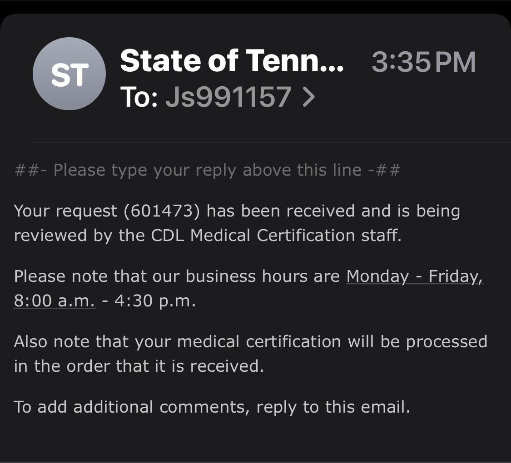This screenshot has height=463, width=511.
Task: Tap the 3:35 PM timestamp
Action: pyautogui.click(x=424, y=62)
